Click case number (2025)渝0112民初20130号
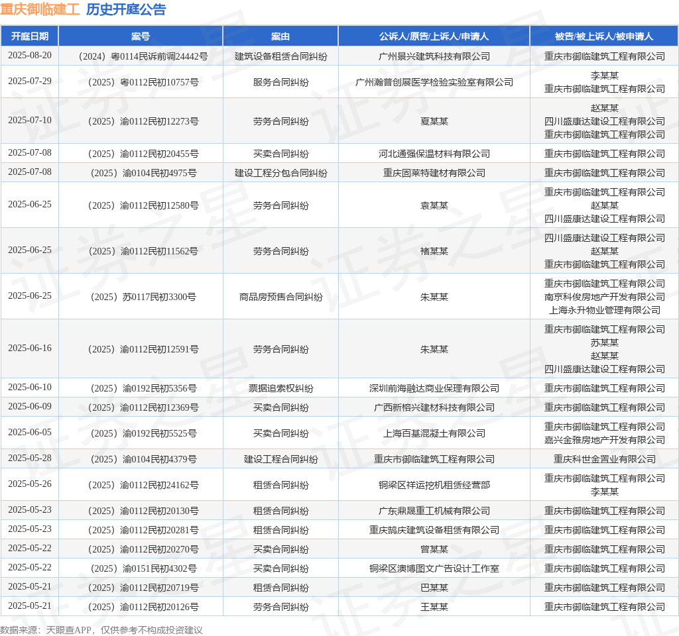The image size is (679, 636). (141, 511)
